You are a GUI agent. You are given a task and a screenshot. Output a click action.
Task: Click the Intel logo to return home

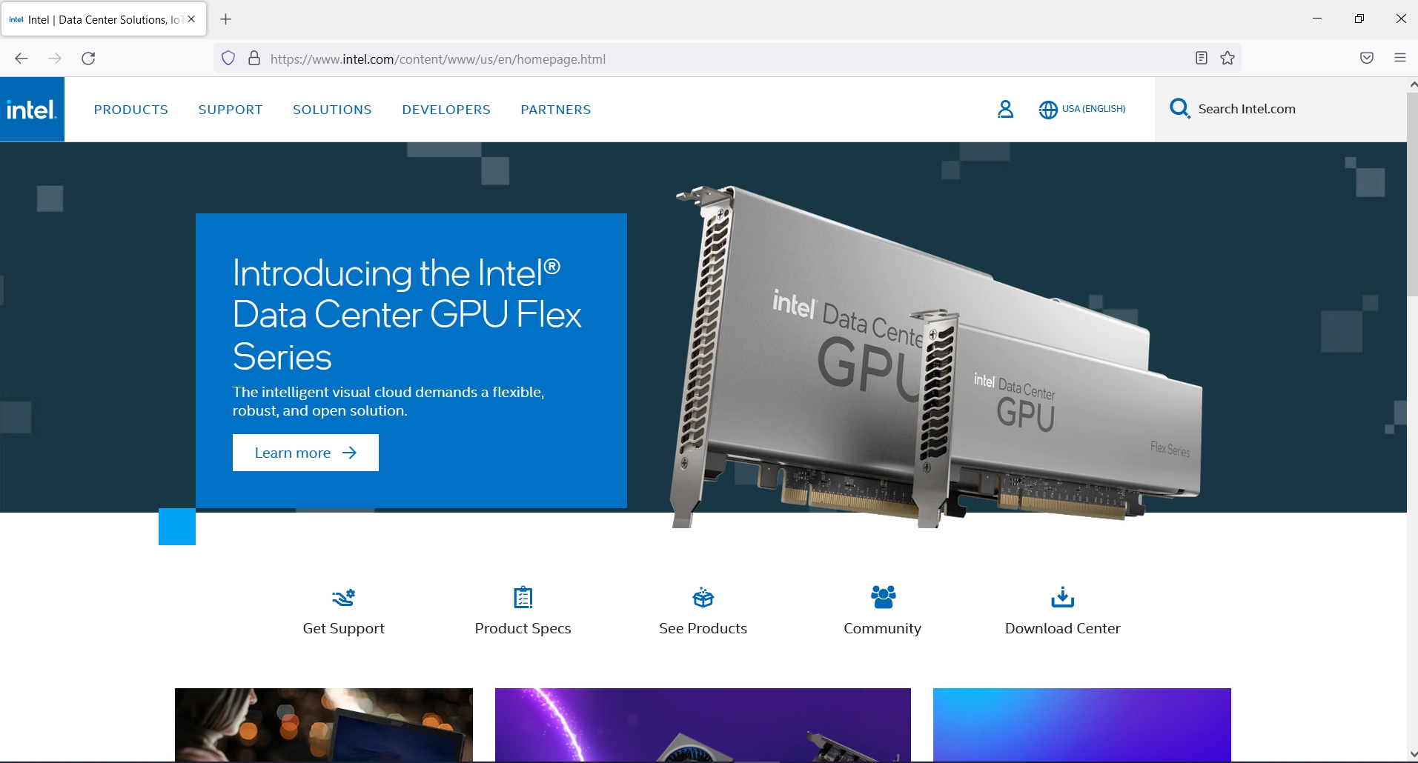(32, 109)
